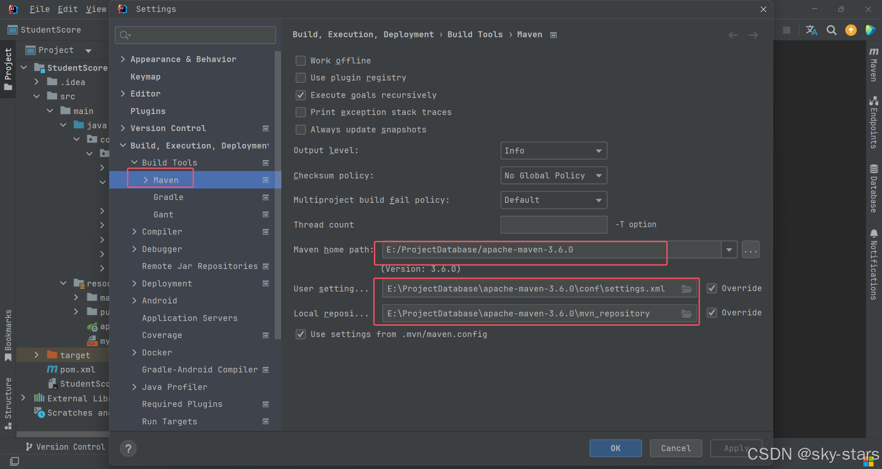Image resolution: width=882 pixels, height=469 pixels.
Task: Open Version Control tab at bottom
Action: [x=65, y=447]
